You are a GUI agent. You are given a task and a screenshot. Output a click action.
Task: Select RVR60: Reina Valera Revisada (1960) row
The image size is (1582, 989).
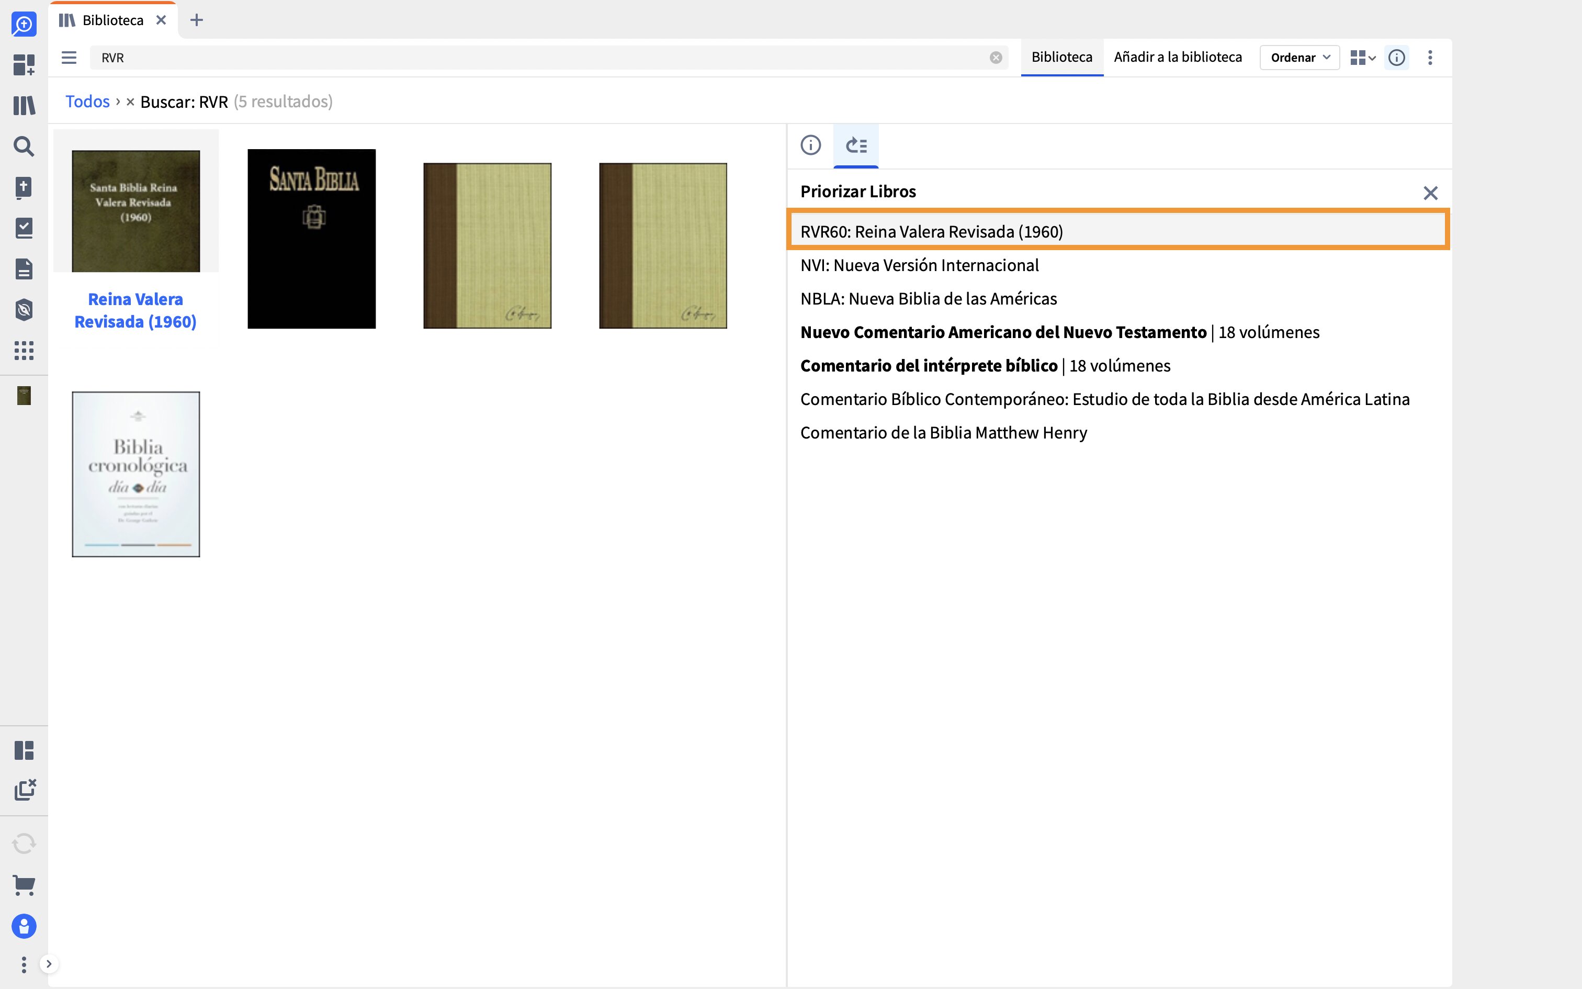pyautogui.click(x=1118, y=231)
